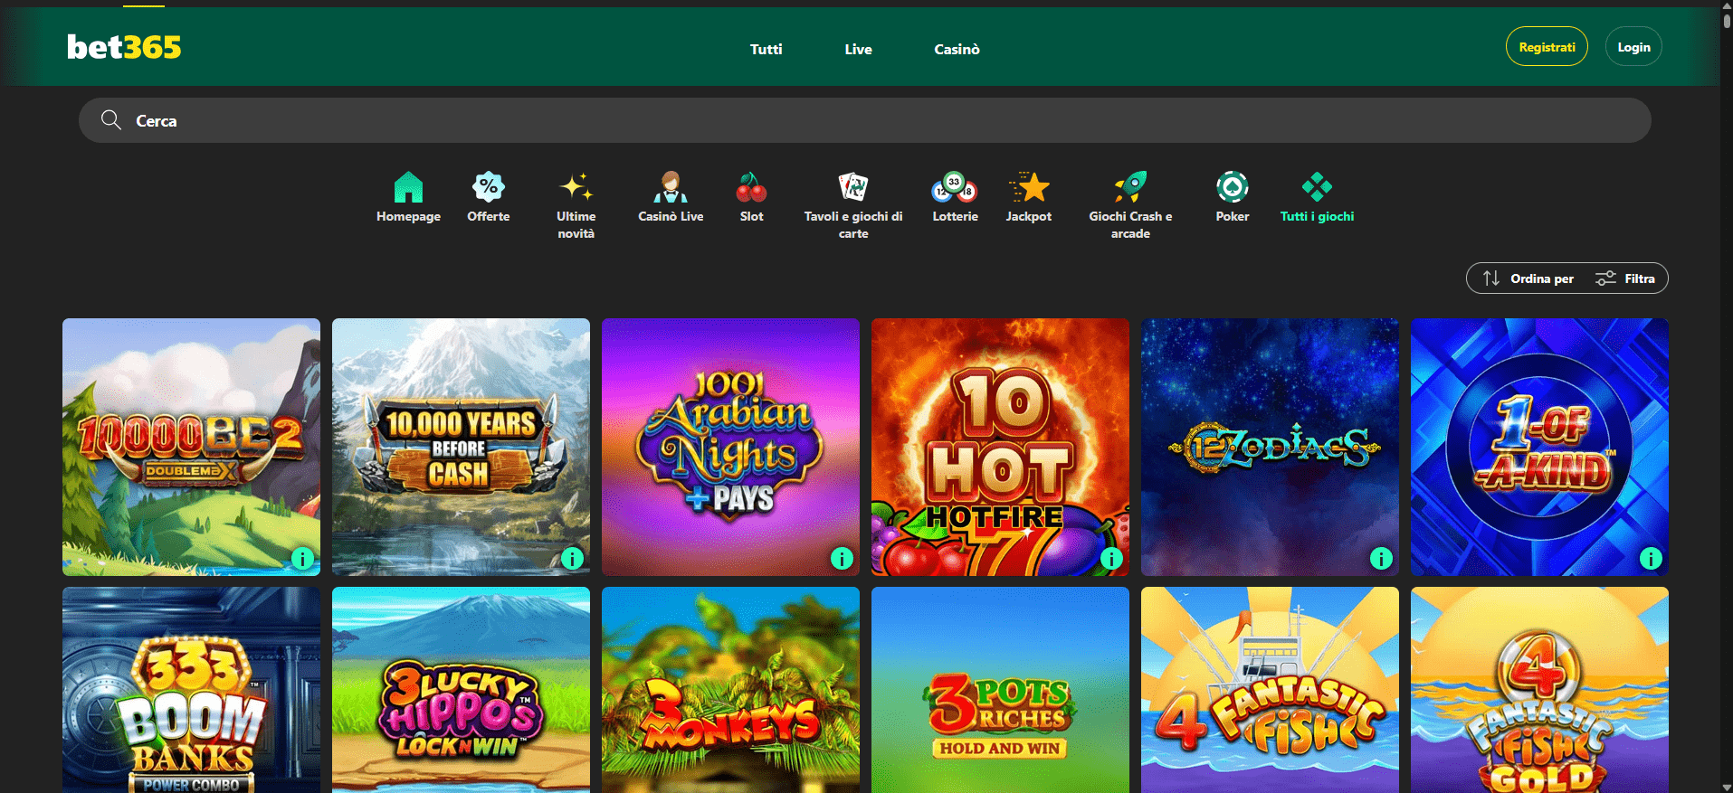This screenshot has width=1733, height=793.
Task: Click the Login button
Action: click(x=1633, y=47)
